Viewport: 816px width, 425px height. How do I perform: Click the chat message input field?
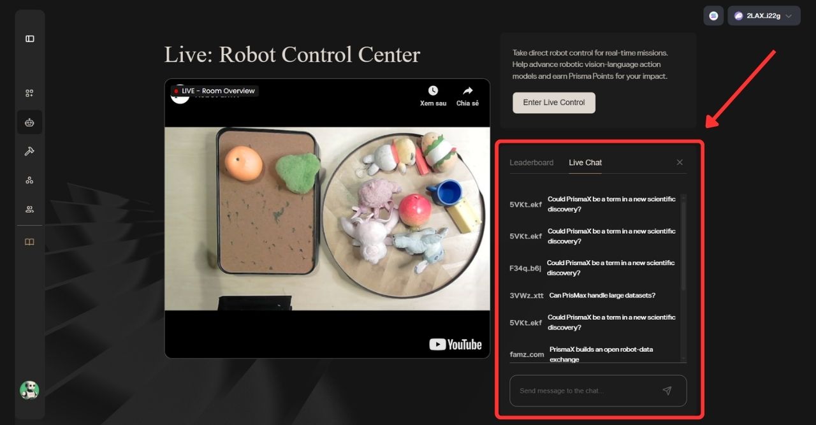click(586, 391)
